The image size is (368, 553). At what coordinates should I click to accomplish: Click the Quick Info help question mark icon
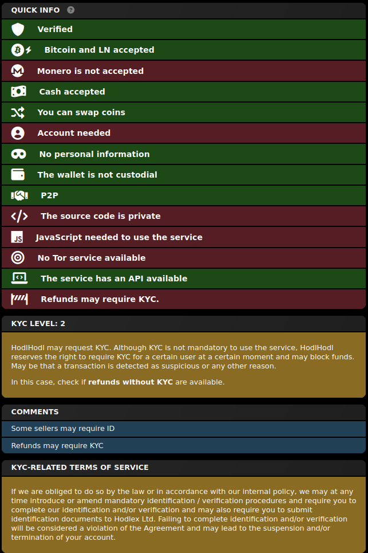tap(71, 10)
